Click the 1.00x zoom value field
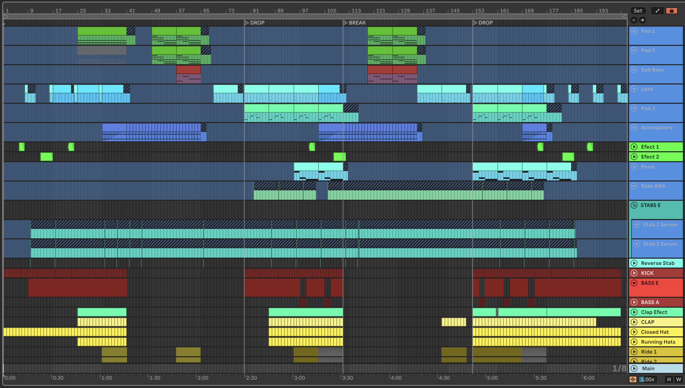 tap(647, 379)
